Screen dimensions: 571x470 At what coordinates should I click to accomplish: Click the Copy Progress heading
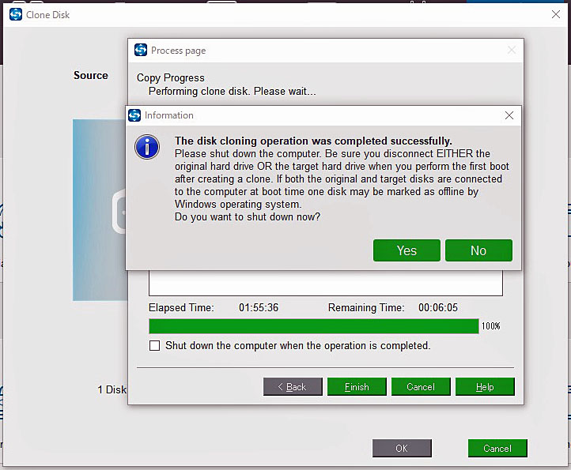[170, 78]
